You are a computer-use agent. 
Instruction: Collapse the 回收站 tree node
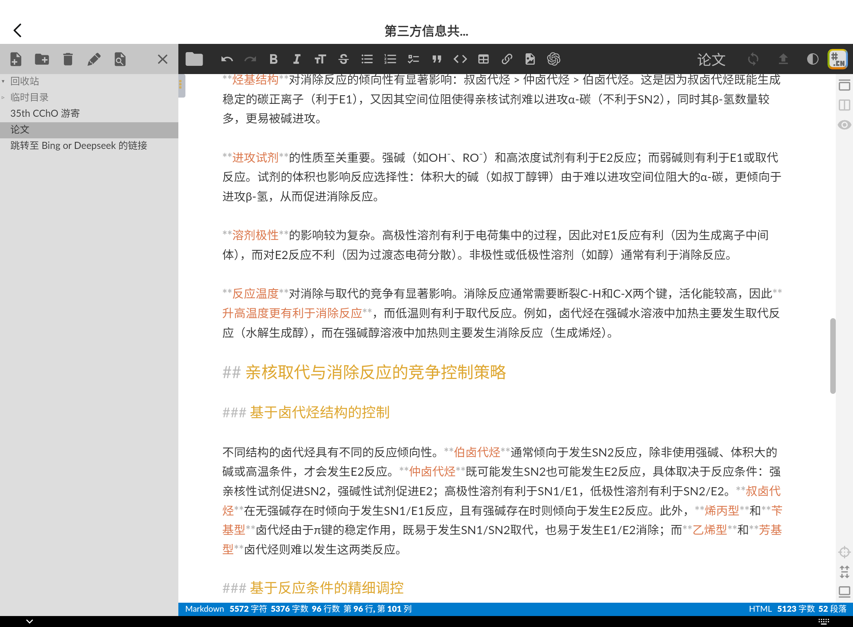pyautogui.click(x=3, y=81)
